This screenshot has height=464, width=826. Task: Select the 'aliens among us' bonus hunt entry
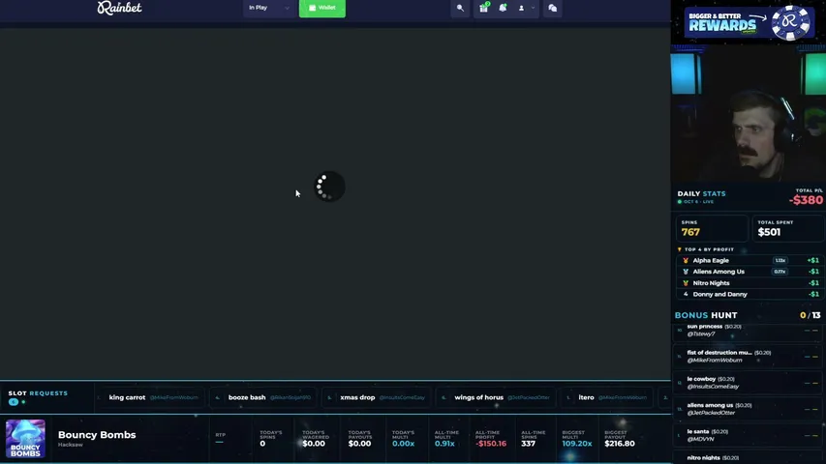[748, 409]
